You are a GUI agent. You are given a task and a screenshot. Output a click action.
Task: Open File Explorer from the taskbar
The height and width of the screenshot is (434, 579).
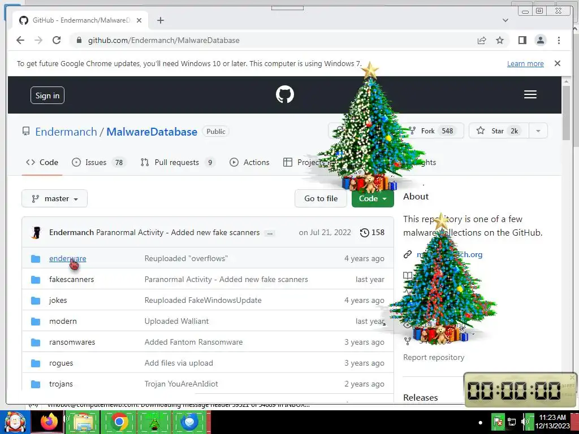[x=84, y=422]
